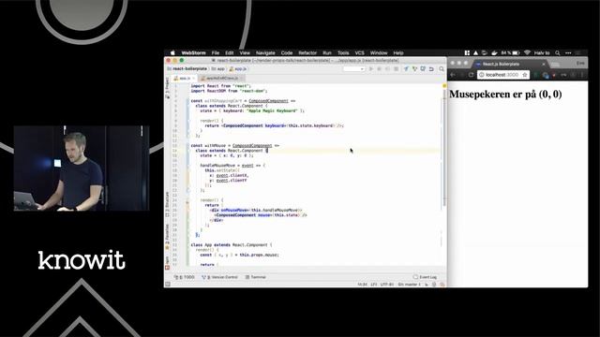This screenshot has width=600, height=337.
Task: Open the Project tool window sidebar tab
Action: [167, 88]
